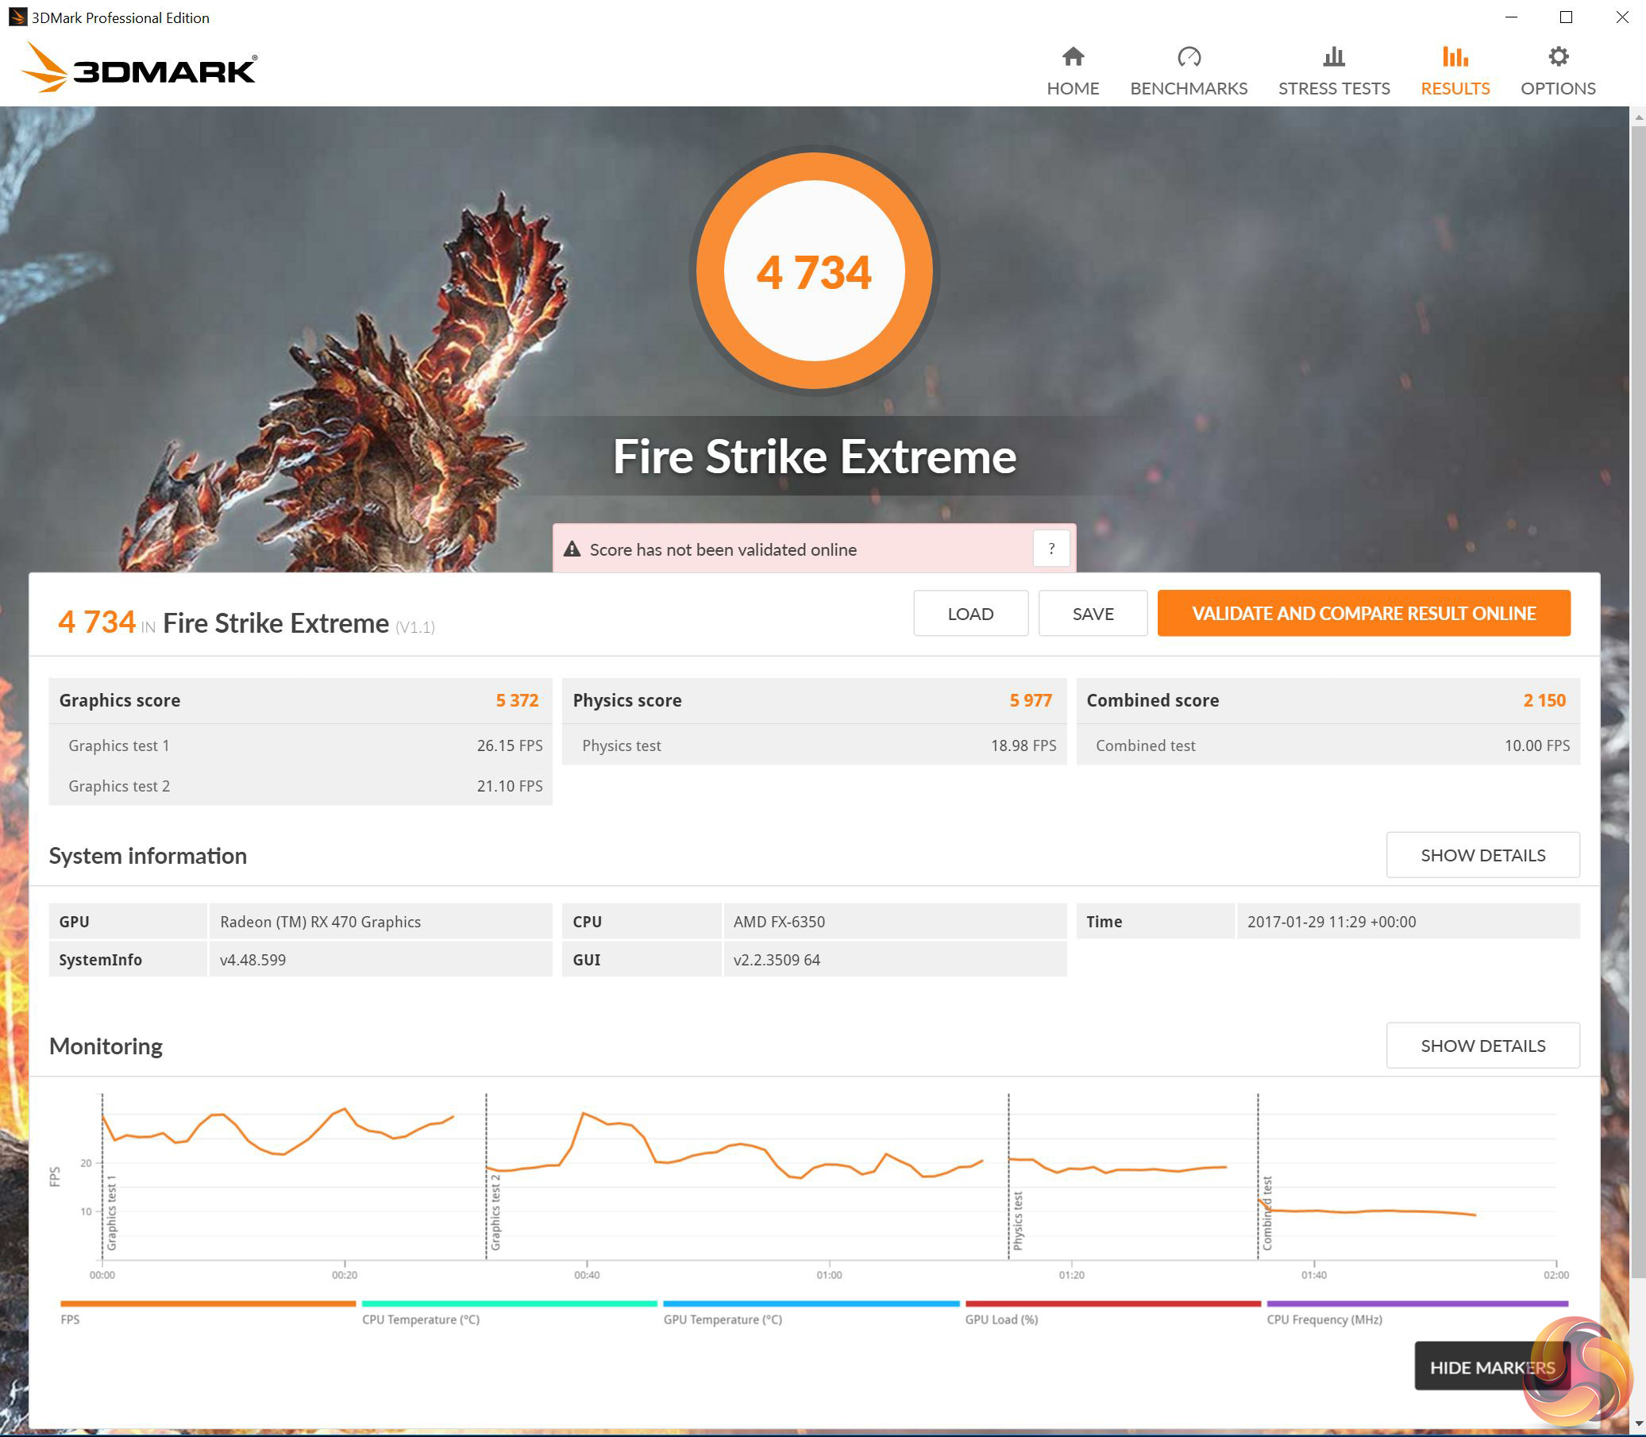1646x1437 pixels.
Task: Toggle the CPU Temperature legend series
Action: point(420,1319)
